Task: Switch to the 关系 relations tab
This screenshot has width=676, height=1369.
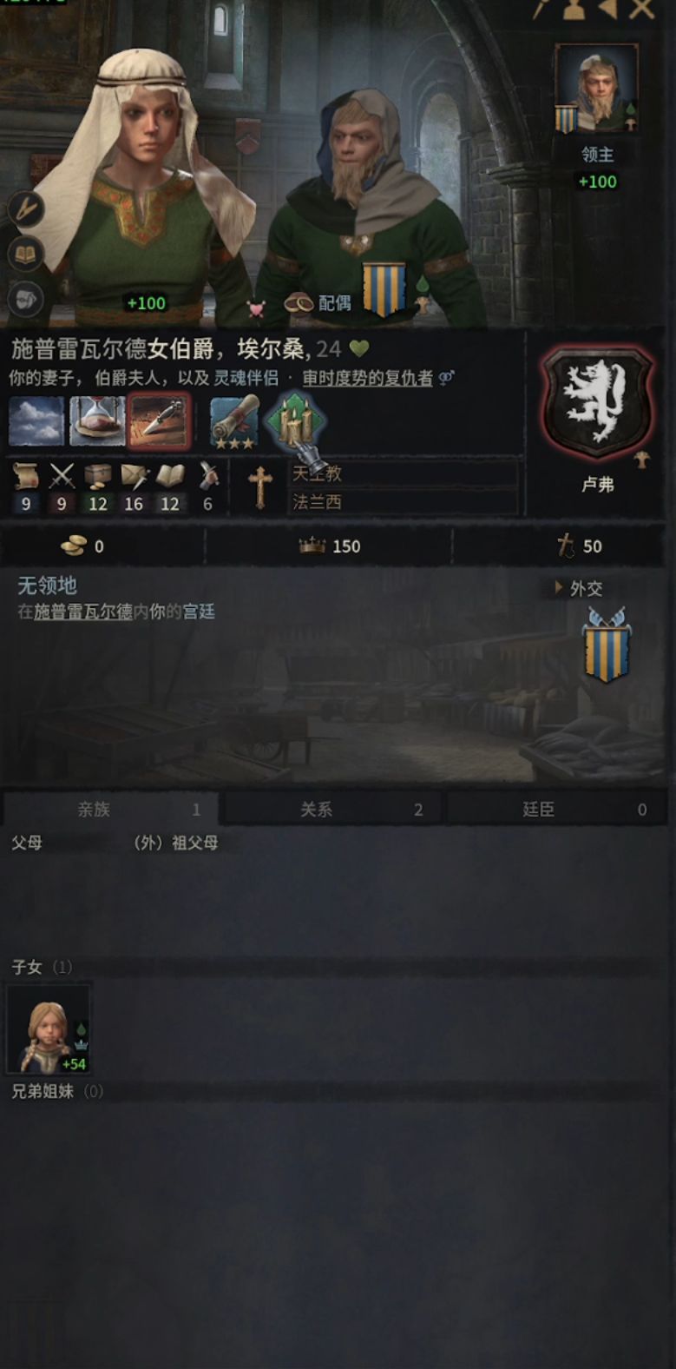Action: tap(333, 809)
